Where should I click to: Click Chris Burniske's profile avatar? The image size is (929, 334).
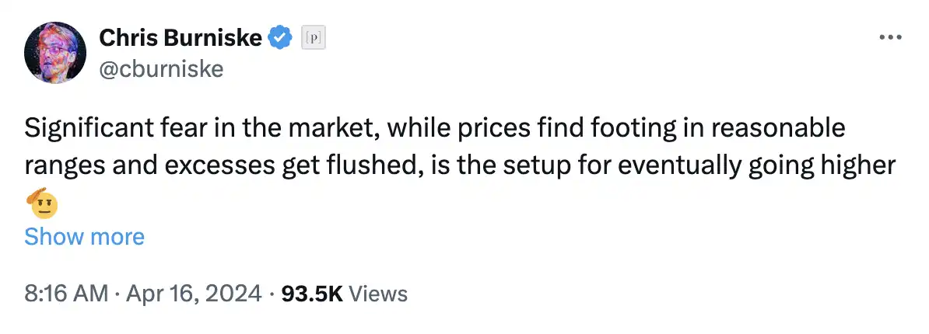coord(55,53)
